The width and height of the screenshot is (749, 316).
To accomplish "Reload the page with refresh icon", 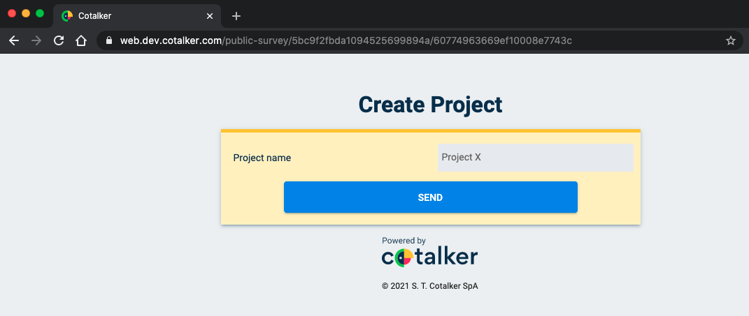I will [59, 41].
